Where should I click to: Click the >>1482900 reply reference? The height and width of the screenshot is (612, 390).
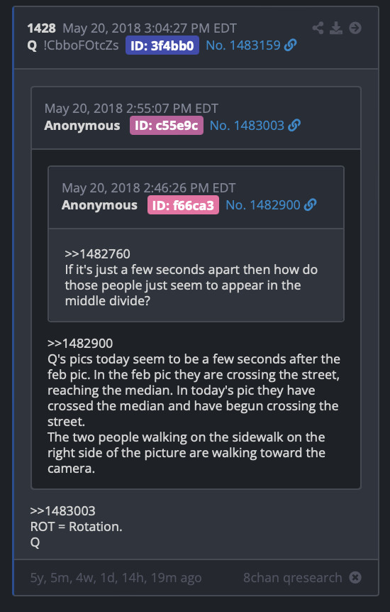coord(80,344)
